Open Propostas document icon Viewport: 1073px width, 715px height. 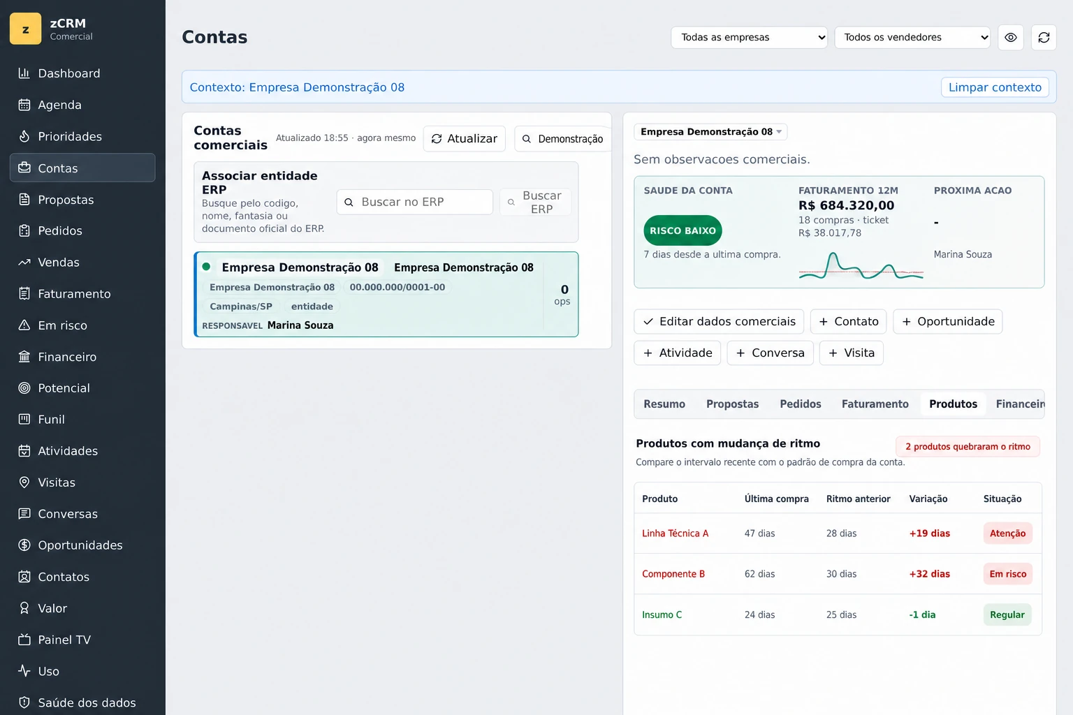pos(24,200)
